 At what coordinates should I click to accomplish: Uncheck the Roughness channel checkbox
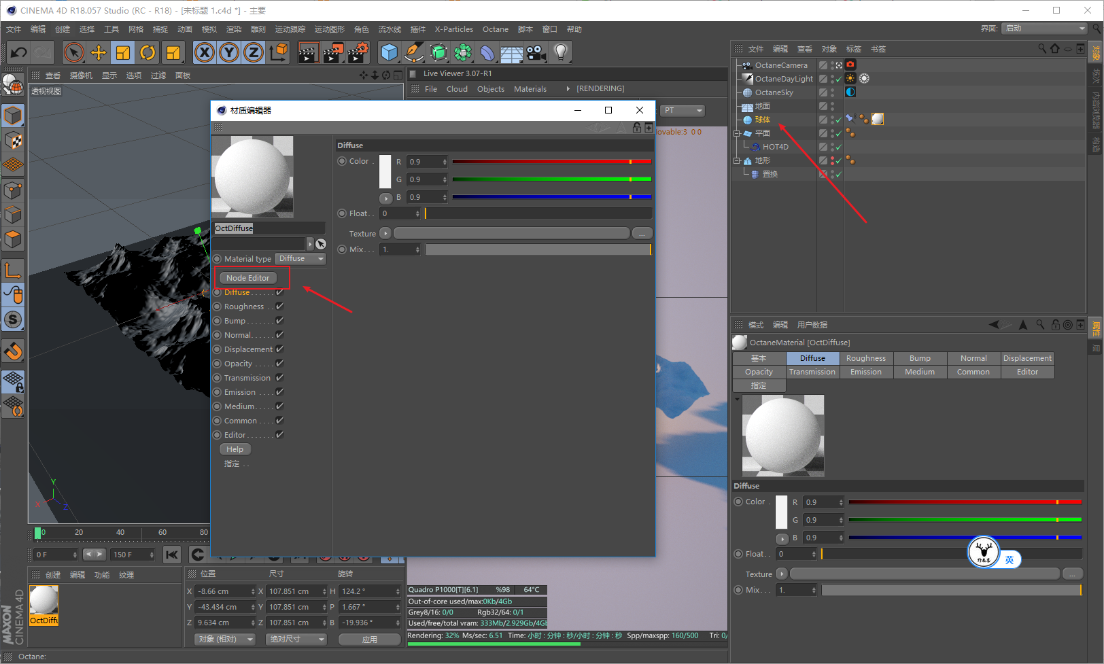(x=279, y=307)
